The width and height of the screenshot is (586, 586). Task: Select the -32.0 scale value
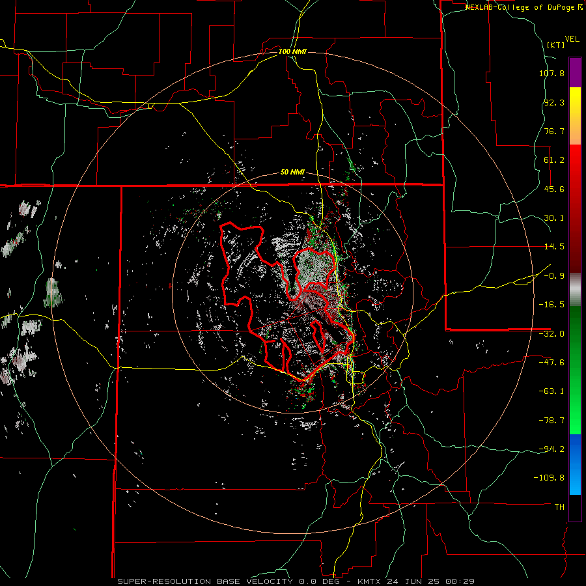551,334
